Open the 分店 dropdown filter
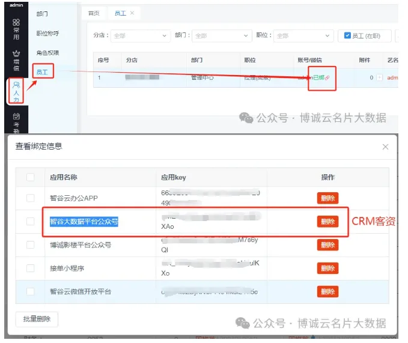 (x=141, y=36)
